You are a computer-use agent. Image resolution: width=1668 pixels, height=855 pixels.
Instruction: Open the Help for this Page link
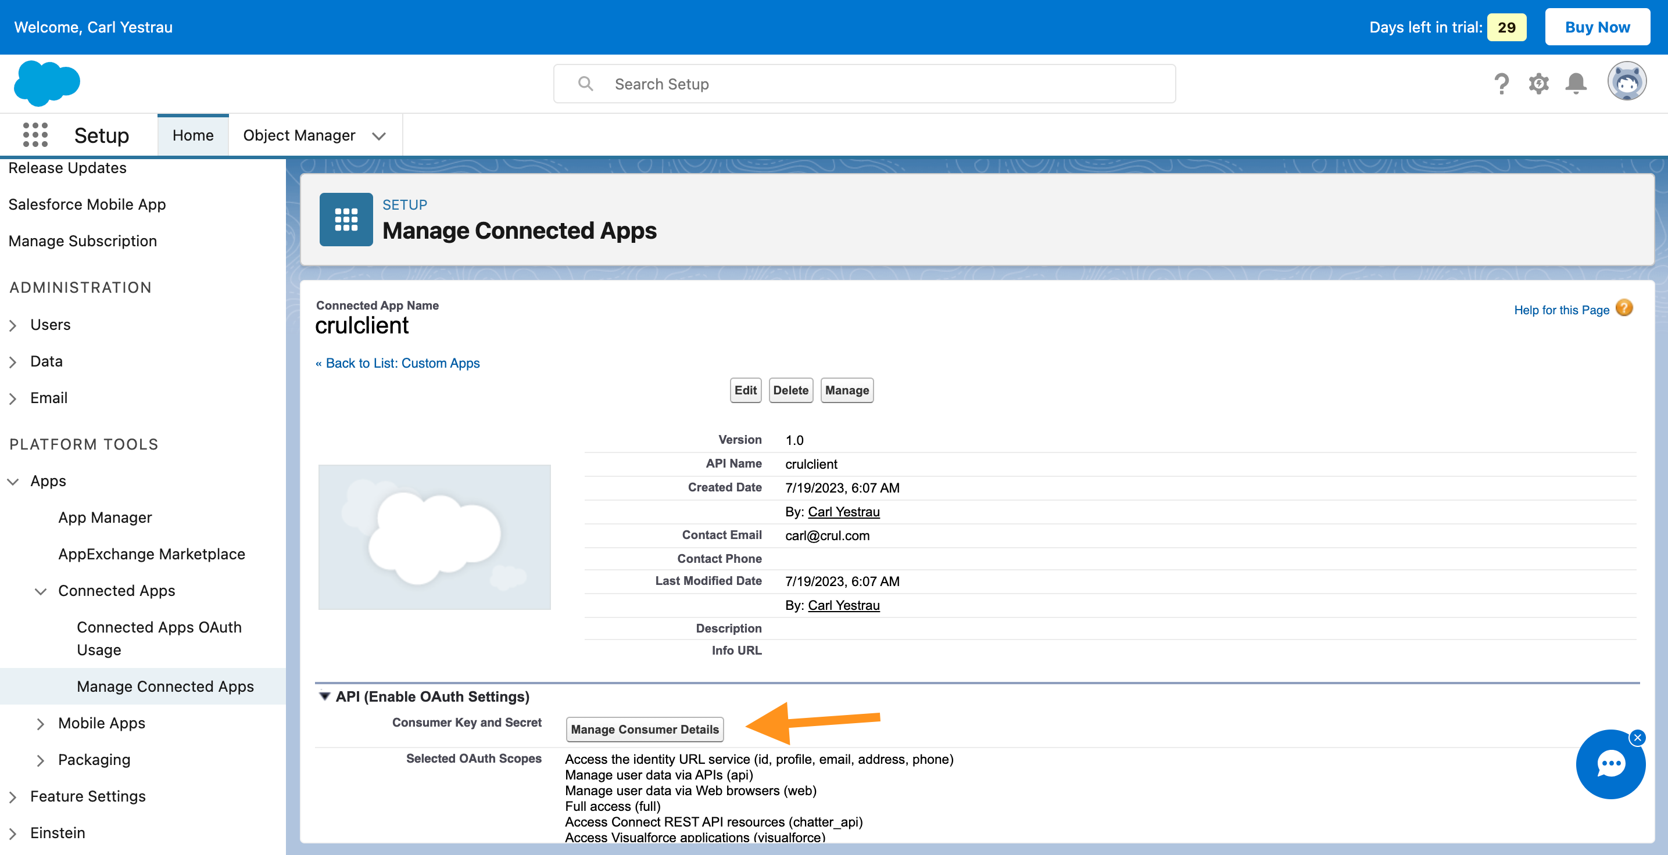click(1561, 310)
